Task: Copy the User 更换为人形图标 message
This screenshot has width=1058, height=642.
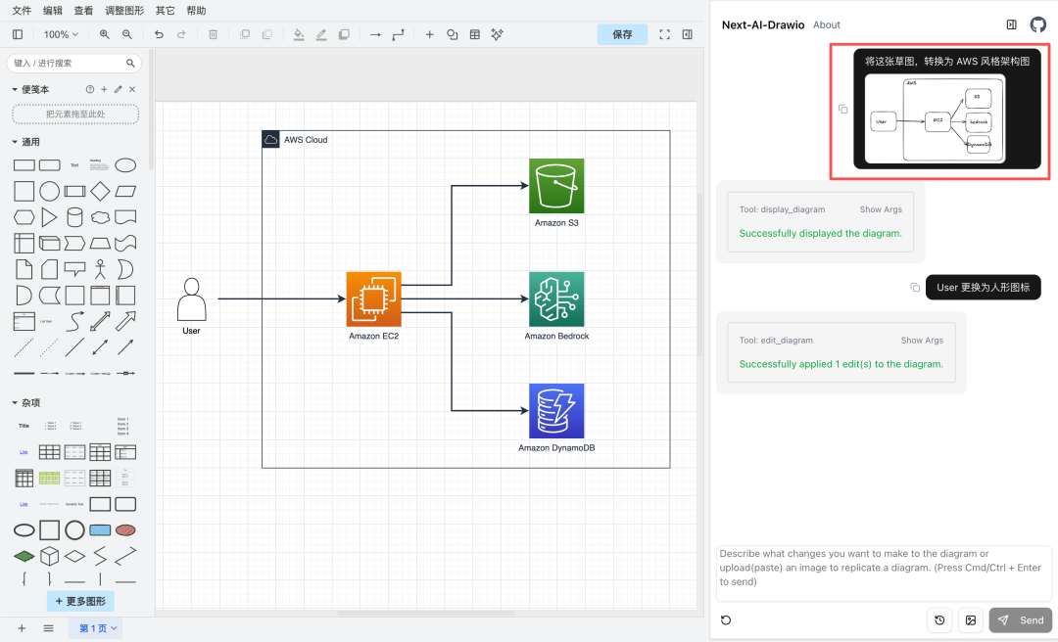Action: tap(915, 288)
